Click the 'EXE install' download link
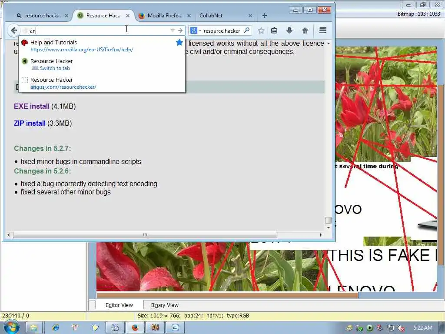Viewport: 445px width, 334px height. [31, 106]
